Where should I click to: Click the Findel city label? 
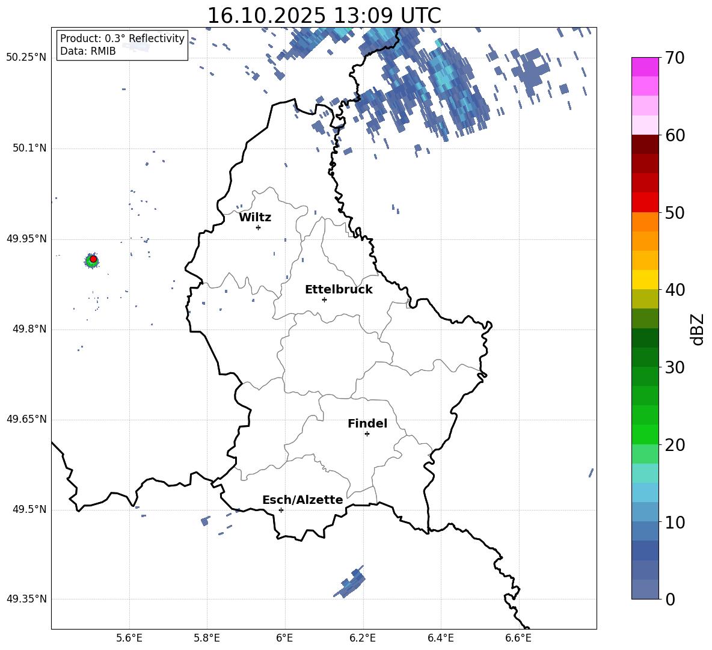click(x=367, y=423)
